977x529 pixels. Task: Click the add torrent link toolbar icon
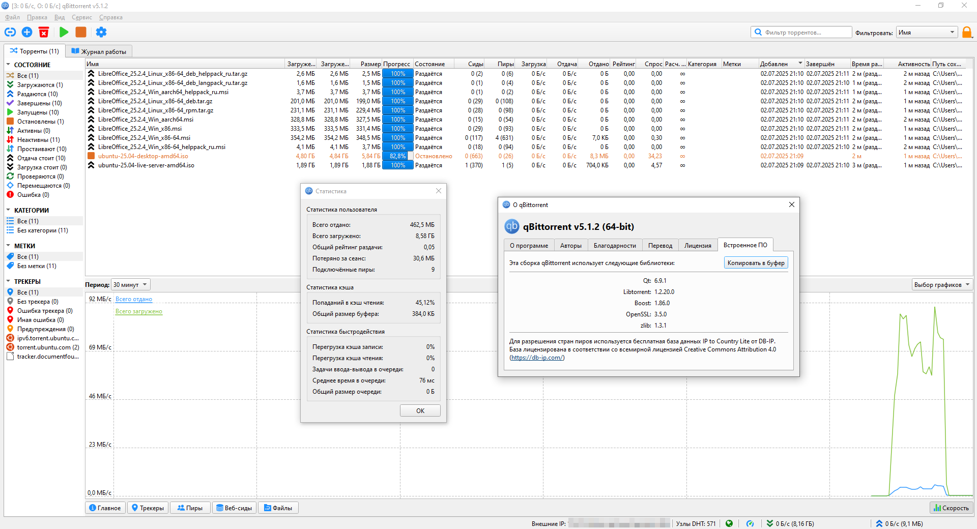coord(10,32)
